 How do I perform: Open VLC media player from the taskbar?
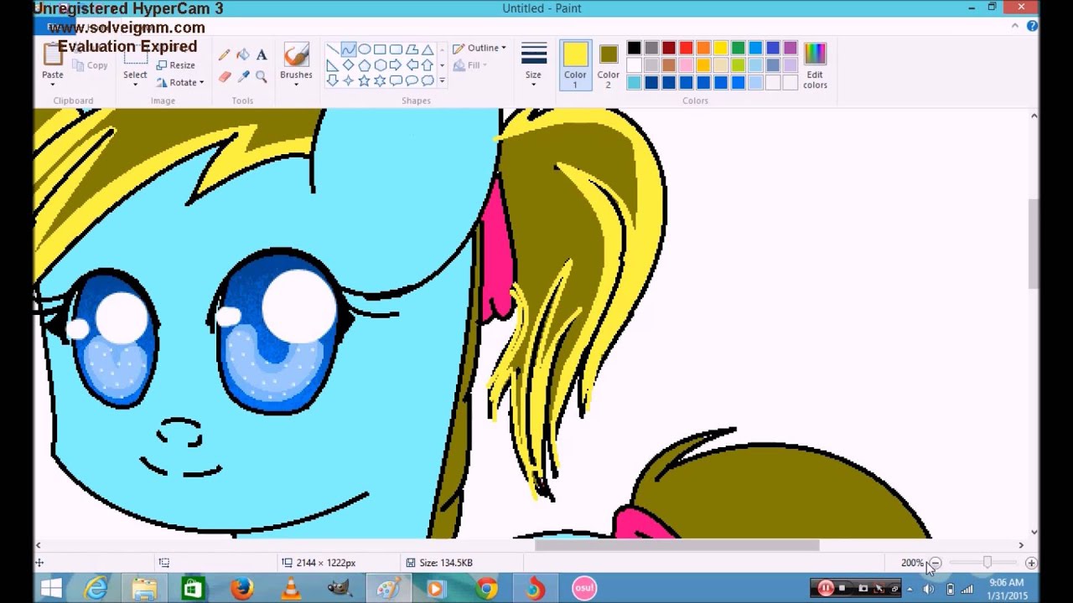click(291, 589)
